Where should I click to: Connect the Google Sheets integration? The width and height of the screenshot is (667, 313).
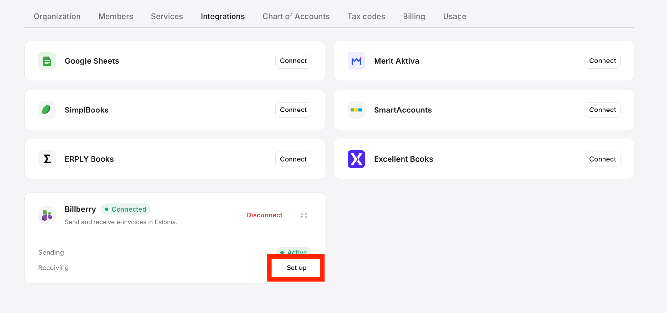click(293, 61)
